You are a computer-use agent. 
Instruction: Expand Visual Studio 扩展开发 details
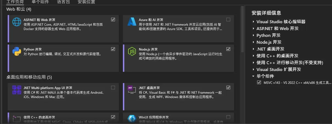(254, 69)
